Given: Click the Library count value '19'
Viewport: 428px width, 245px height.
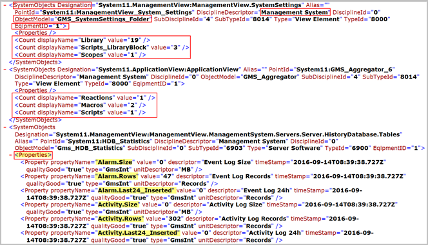Looking at the screenshot, I should (x=134, y=41).
